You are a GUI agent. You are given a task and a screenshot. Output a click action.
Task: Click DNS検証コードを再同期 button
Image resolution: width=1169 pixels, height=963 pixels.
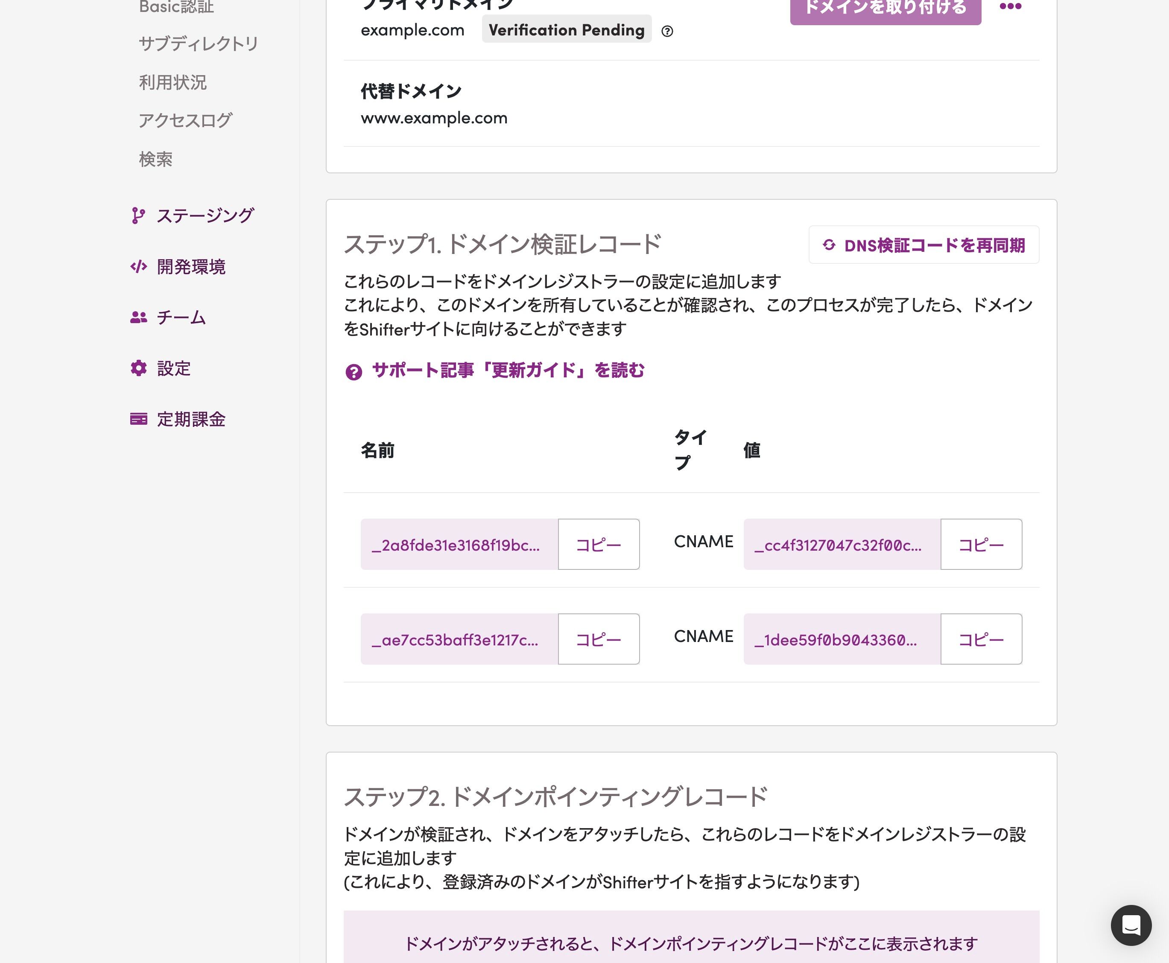[x=924, y=245]
